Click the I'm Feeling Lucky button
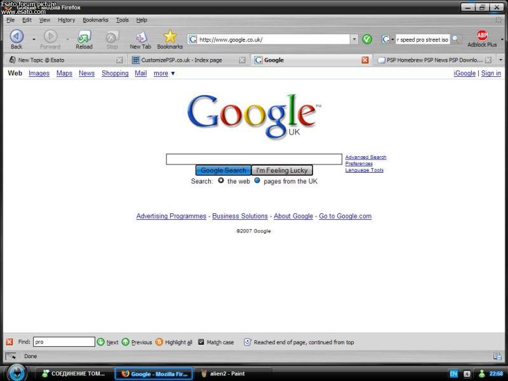508x381 pixels. [x=282, y=170]
